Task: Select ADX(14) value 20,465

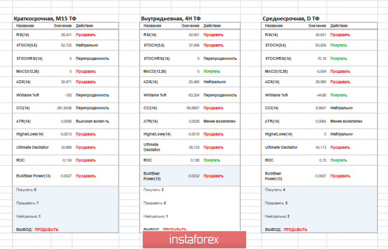Action: tap(194, 81)
